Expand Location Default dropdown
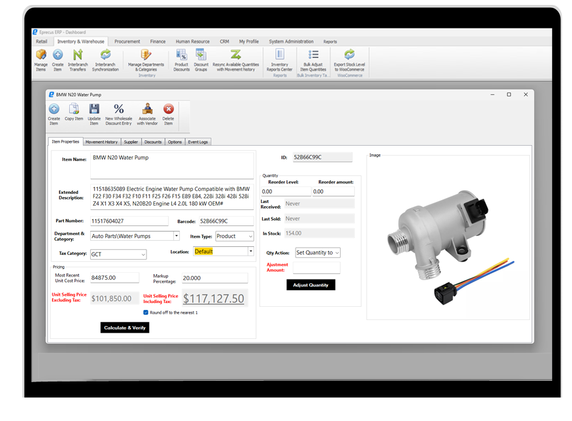Image resolution: width=572 pixels, height=421 pixels. coord(250,251)
